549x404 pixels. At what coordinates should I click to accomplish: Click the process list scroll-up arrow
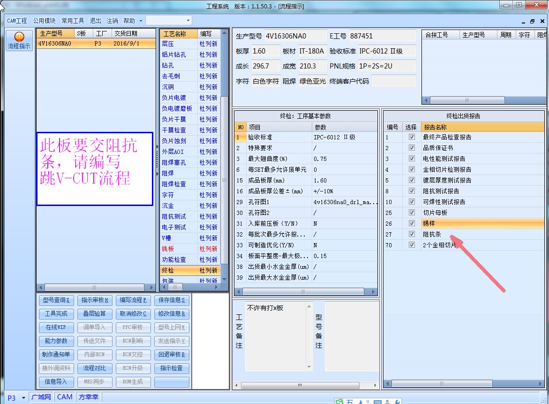click(225, 32)
